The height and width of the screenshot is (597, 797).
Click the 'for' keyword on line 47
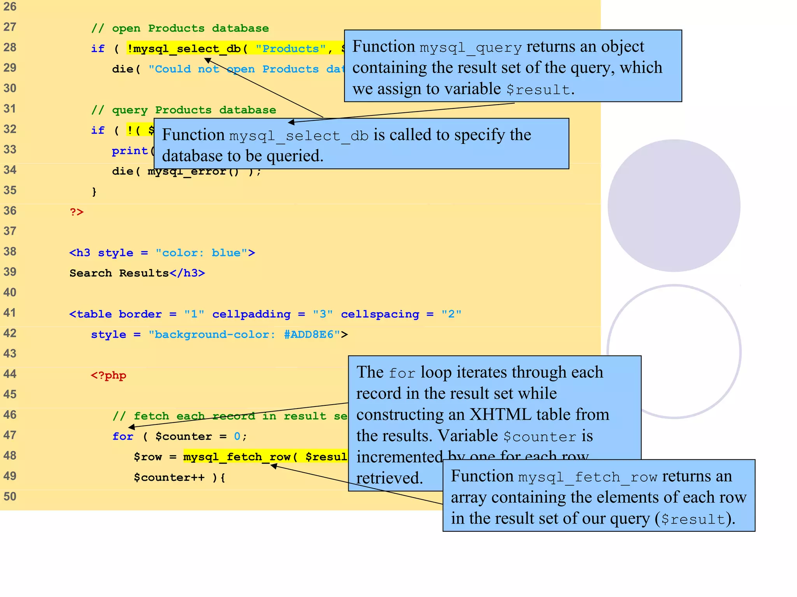coord(123,436)
